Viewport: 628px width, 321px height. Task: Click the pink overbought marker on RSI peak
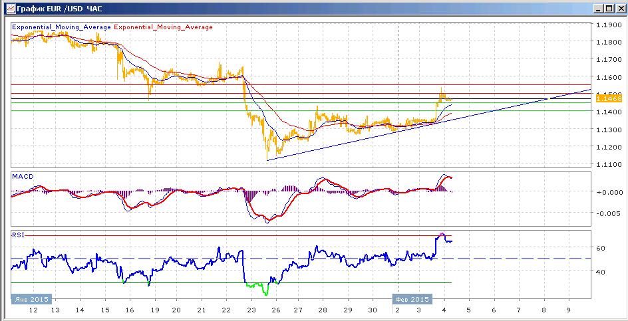coord(442,234)
